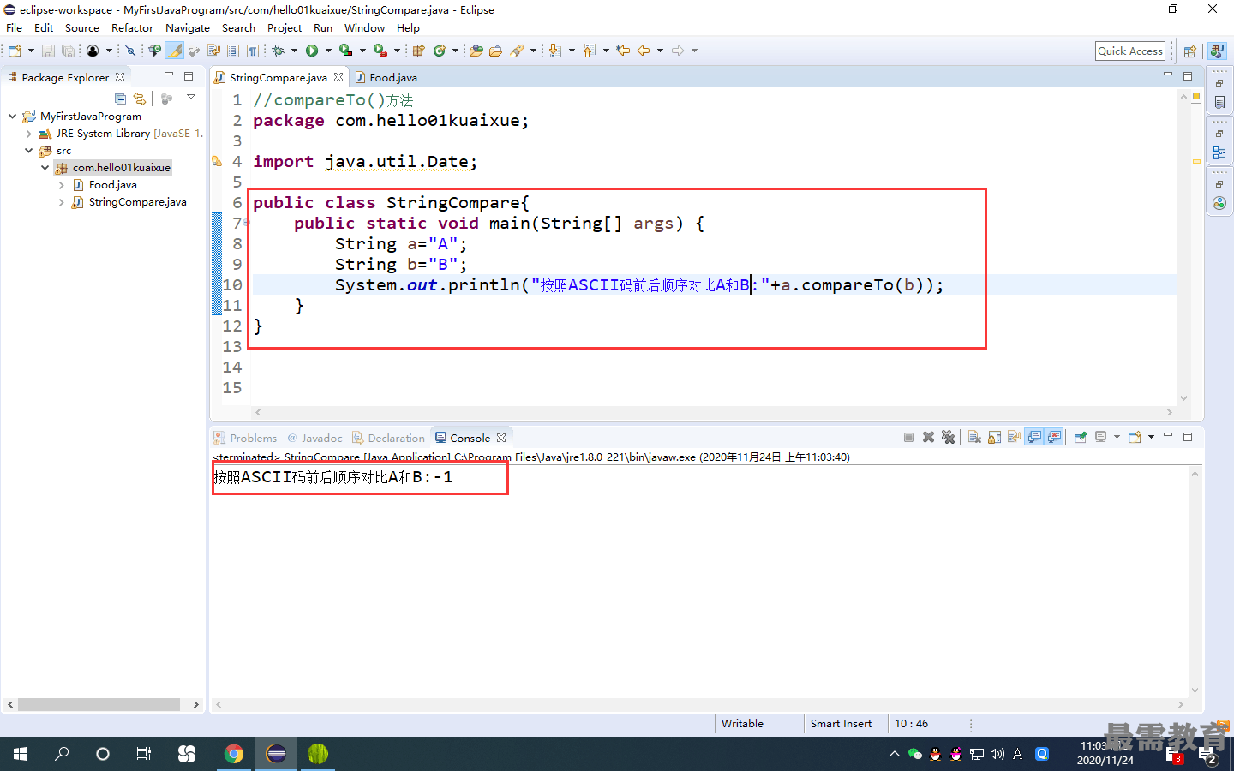Select the Java perspective button

click(x=1217, y=51)
